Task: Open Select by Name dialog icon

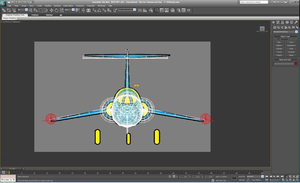Action: point(35,10)
